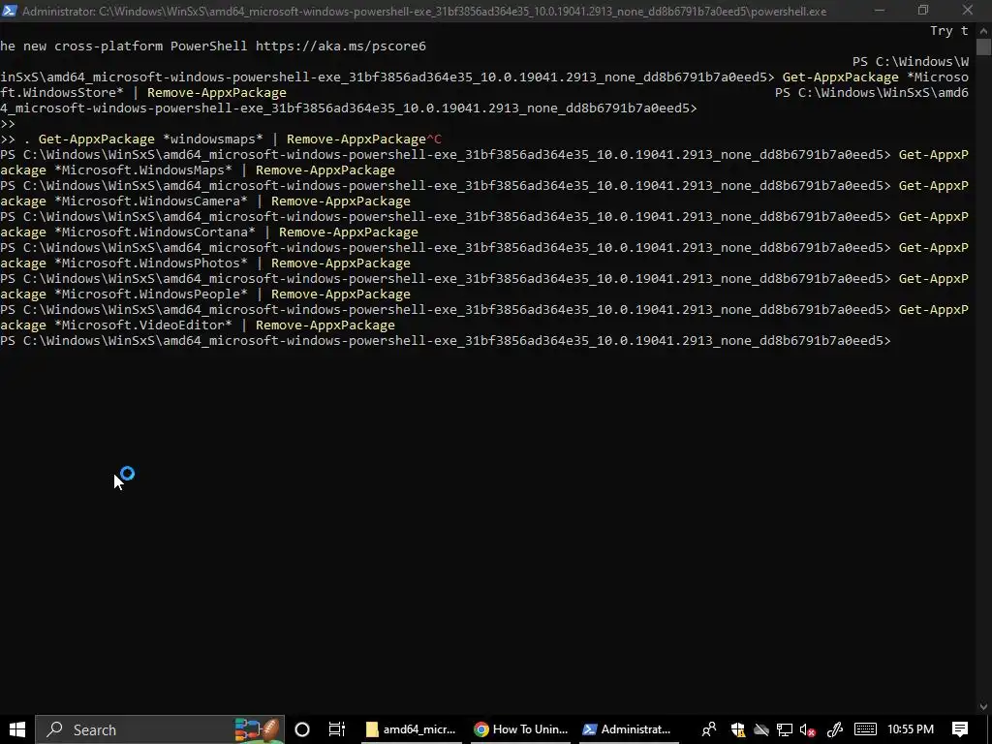
Task: Open the Windows Start menu
Action: click(17, 729)
